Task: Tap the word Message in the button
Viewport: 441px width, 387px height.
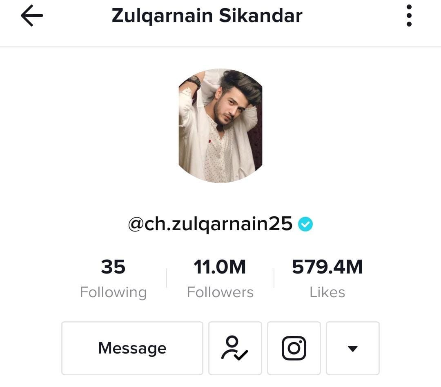Action: [132, 348]
